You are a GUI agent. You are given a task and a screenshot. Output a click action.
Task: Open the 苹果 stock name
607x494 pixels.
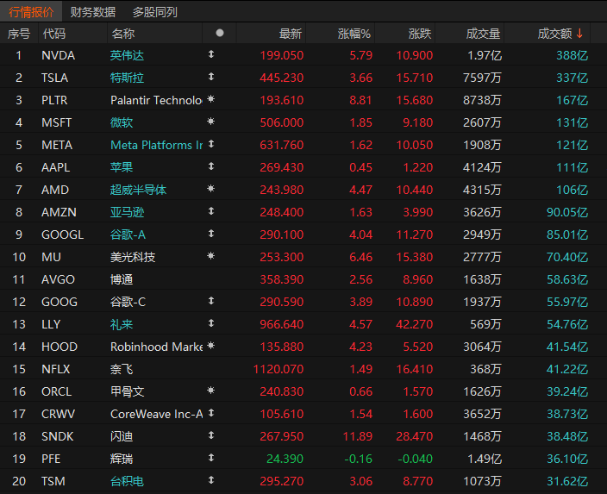122,167
